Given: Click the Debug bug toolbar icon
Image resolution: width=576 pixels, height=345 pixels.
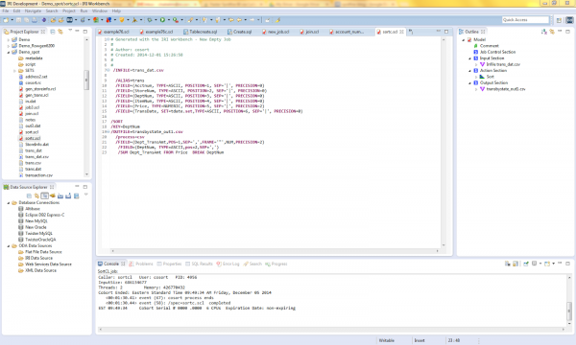Looking at the screenshot, I should [x=150, y=20].
